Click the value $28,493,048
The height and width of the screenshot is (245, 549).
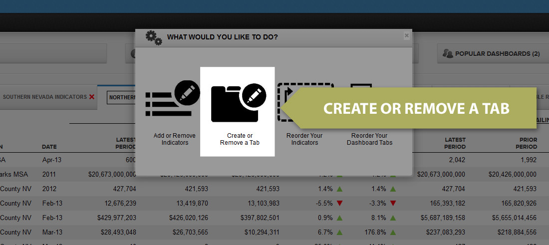click(118, 232)
